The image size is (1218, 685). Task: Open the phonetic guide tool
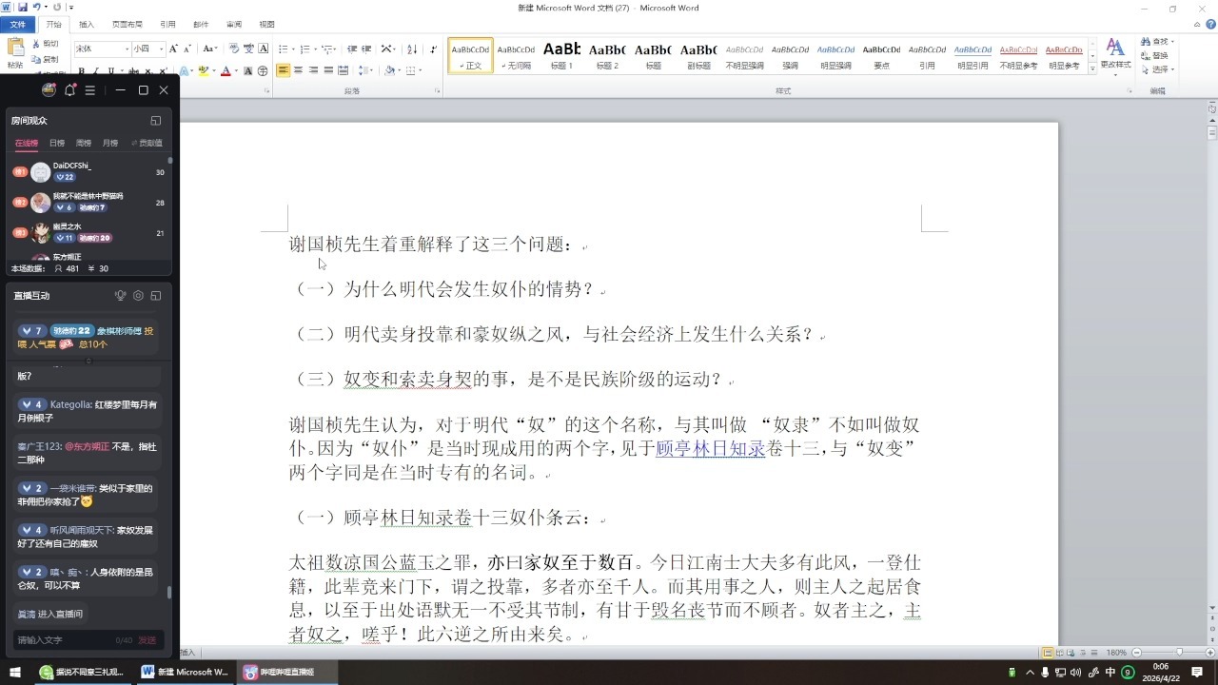coord(248,49)
